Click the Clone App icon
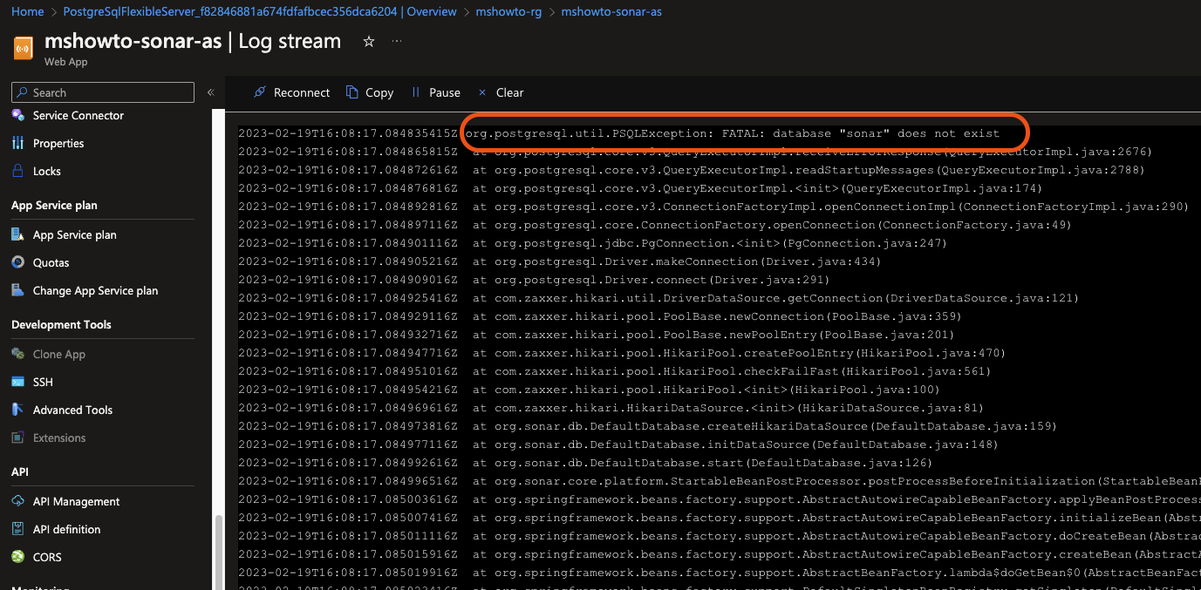Screen dimensions: 1201x590 click(17, 354)
